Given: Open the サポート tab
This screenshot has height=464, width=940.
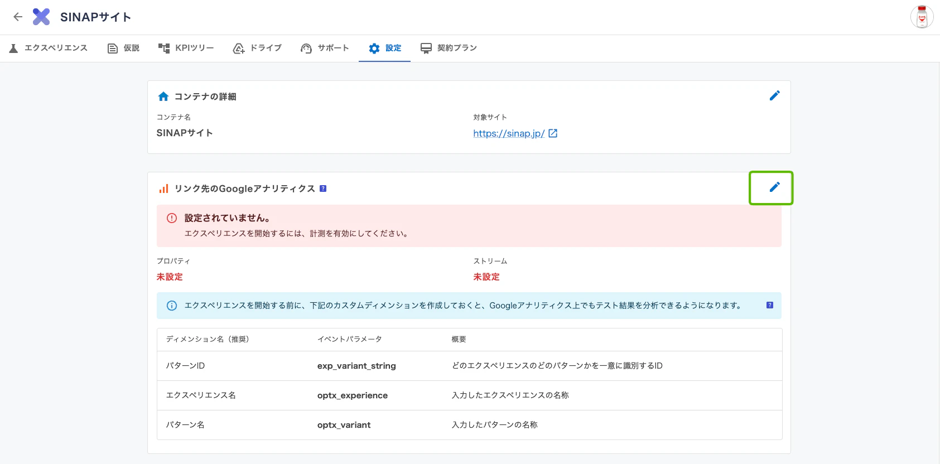Looking at the screenshot, I should 325,48.
